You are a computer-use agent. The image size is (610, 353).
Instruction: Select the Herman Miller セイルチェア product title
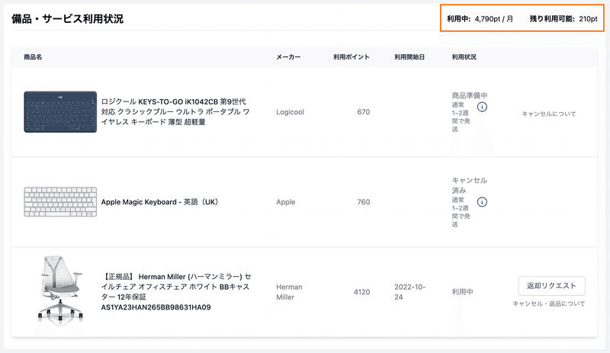(x=176, y=292)
